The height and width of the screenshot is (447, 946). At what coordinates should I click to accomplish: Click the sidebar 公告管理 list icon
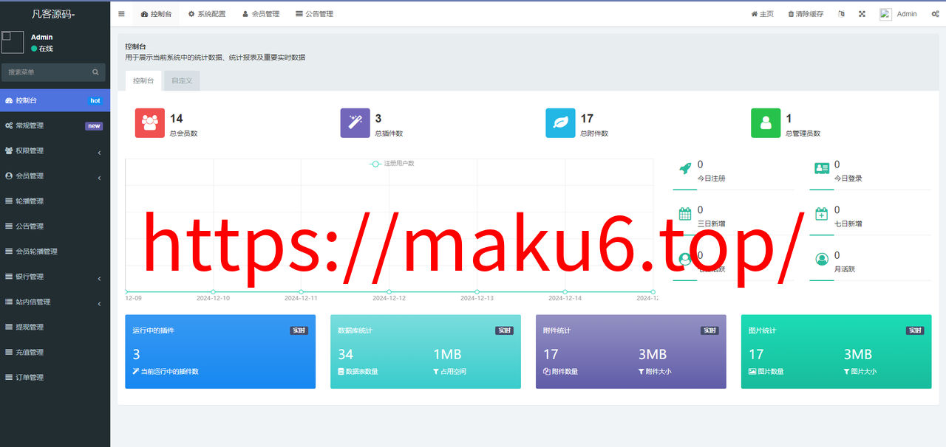click(x=9, y=226)
